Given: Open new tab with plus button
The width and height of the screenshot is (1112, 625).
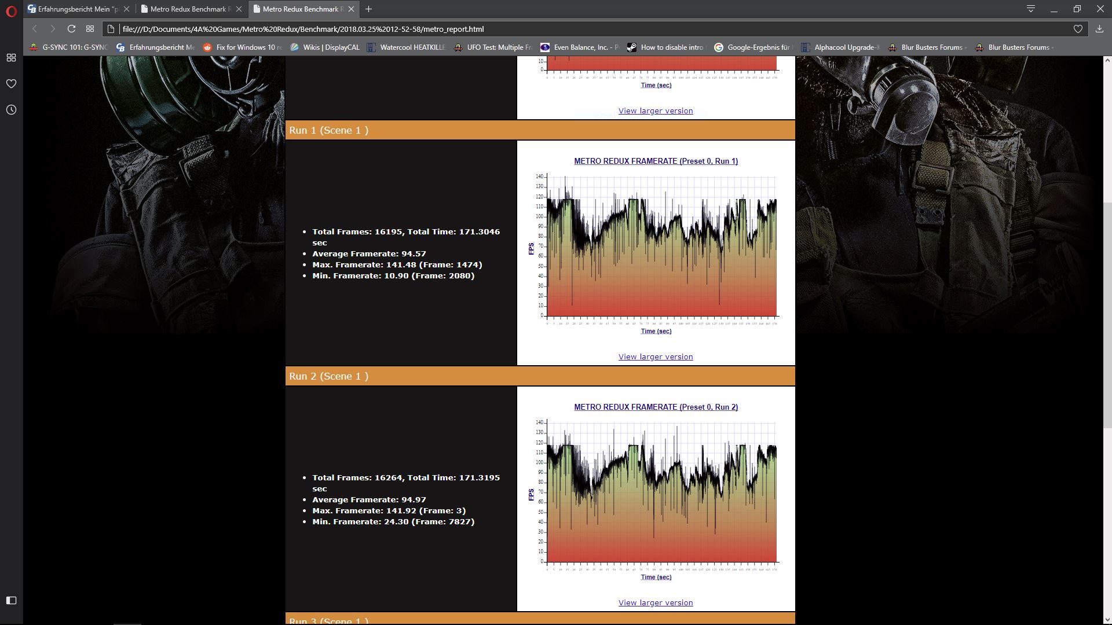Looking at the screenshot, I should click(368, 9).
